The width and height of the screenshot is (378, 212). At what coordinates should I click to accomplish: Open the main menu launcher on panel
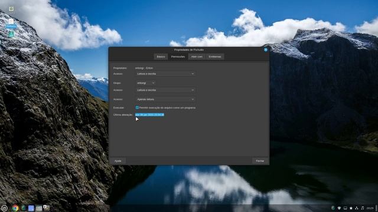(4, 208)
